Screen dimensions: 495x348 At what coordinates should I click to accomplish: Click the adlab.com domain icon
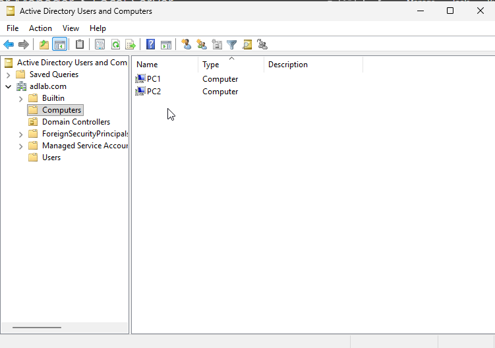click(x=22, y=86)
